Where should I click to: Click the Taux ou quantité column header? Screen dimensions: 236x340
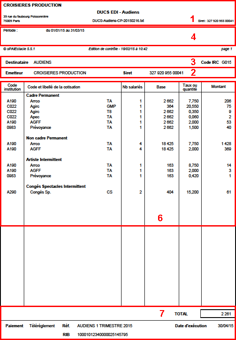pos(190,87)
